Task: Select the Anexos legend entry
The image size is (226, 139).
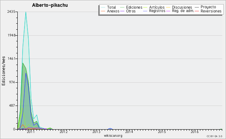Action: click(x=113, y=11)
